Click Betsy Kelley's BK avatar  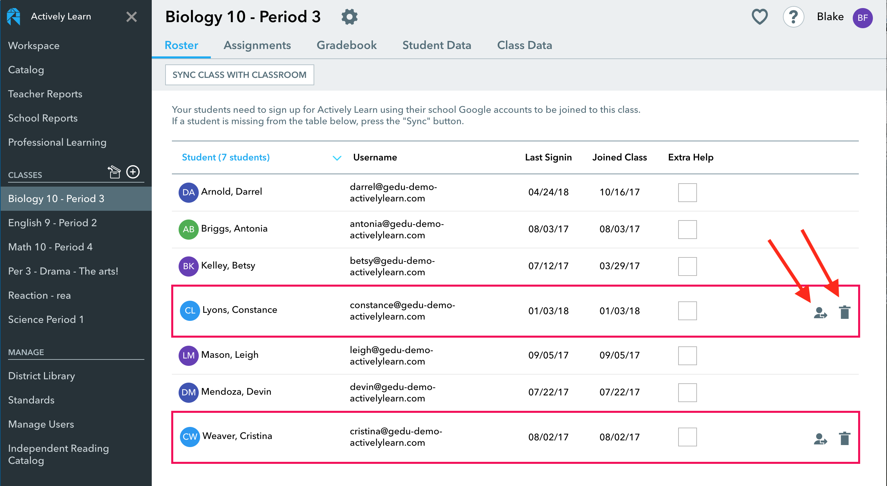pos(188,266)
